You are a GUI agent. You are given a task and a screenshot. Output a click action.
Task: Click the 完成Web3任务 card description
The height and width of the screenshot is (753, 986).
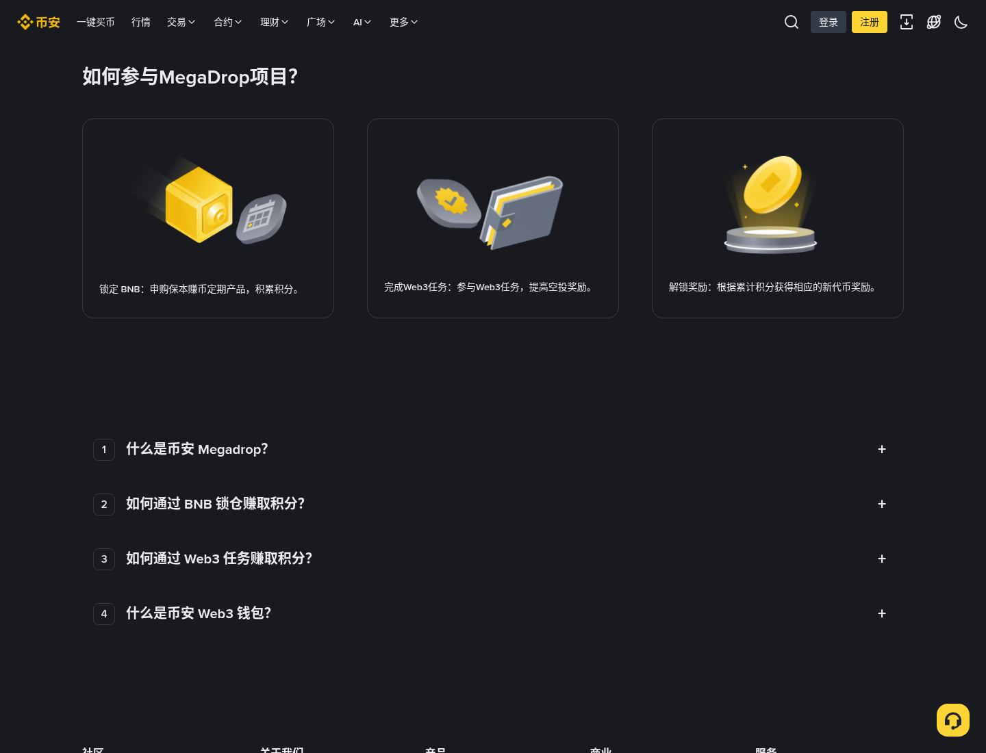point(490,288)
